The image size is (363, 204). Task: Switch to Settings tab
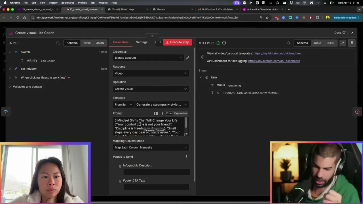click(x=142, y=42)
